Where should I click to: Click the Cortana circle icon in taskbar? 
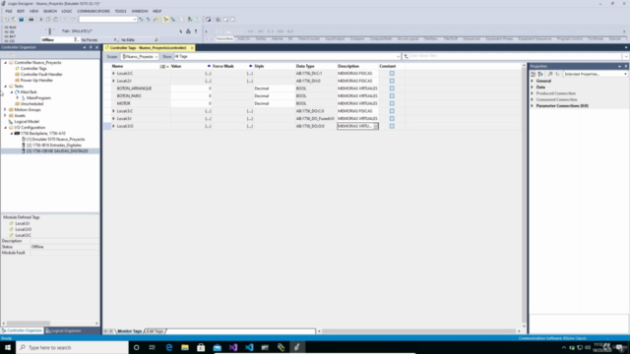click(x=137, y=347)
